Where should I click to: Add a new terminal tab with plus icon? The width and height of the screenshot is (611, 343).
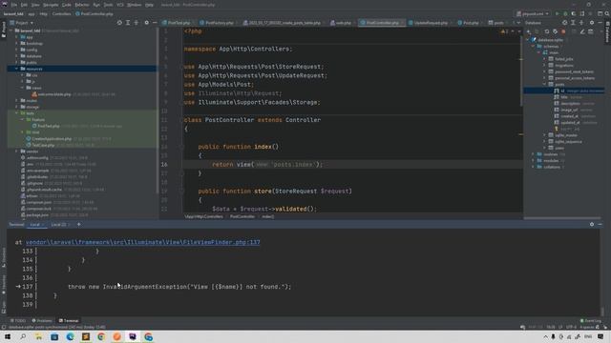pos(78,225)
